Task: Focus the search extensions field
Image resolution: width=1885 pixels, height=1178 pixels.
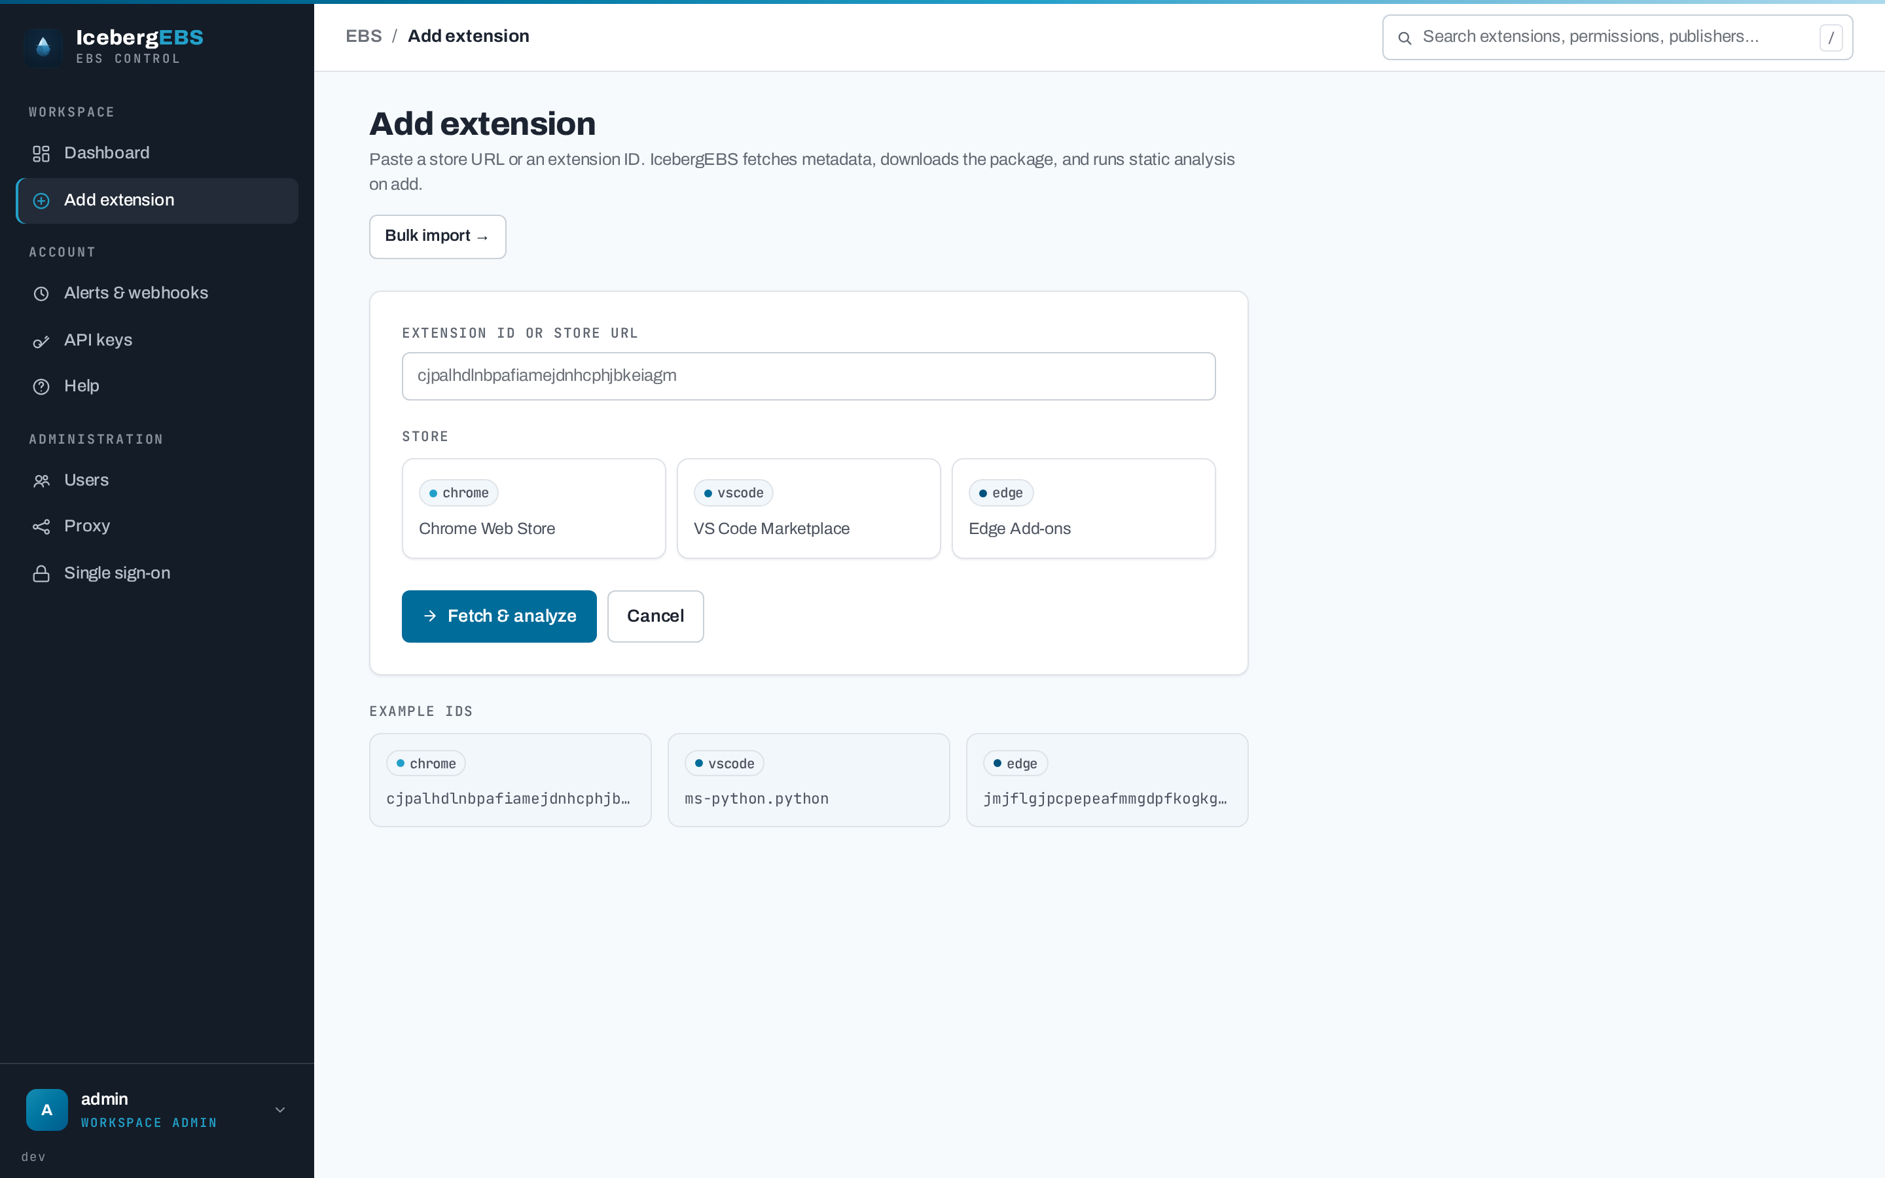Action: tap(1617, 37)
